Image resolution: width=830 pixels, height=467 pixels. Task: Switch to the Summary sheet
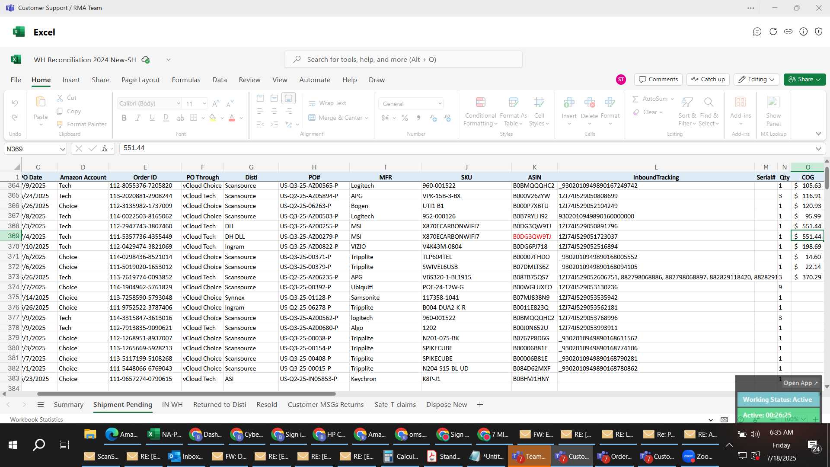pyautogui.click(x=68, y=404)
